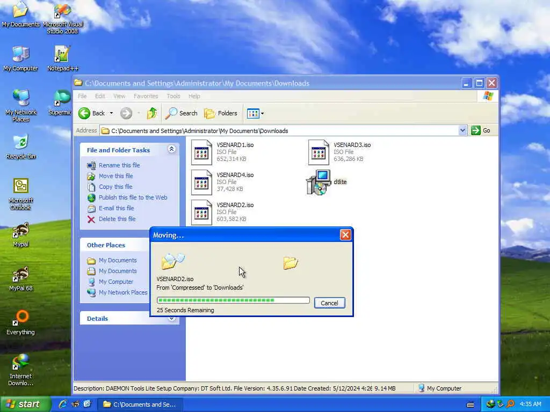Screen dimensions: 550x412
Task: Expand the Details panel
Action: pos(171,319)
